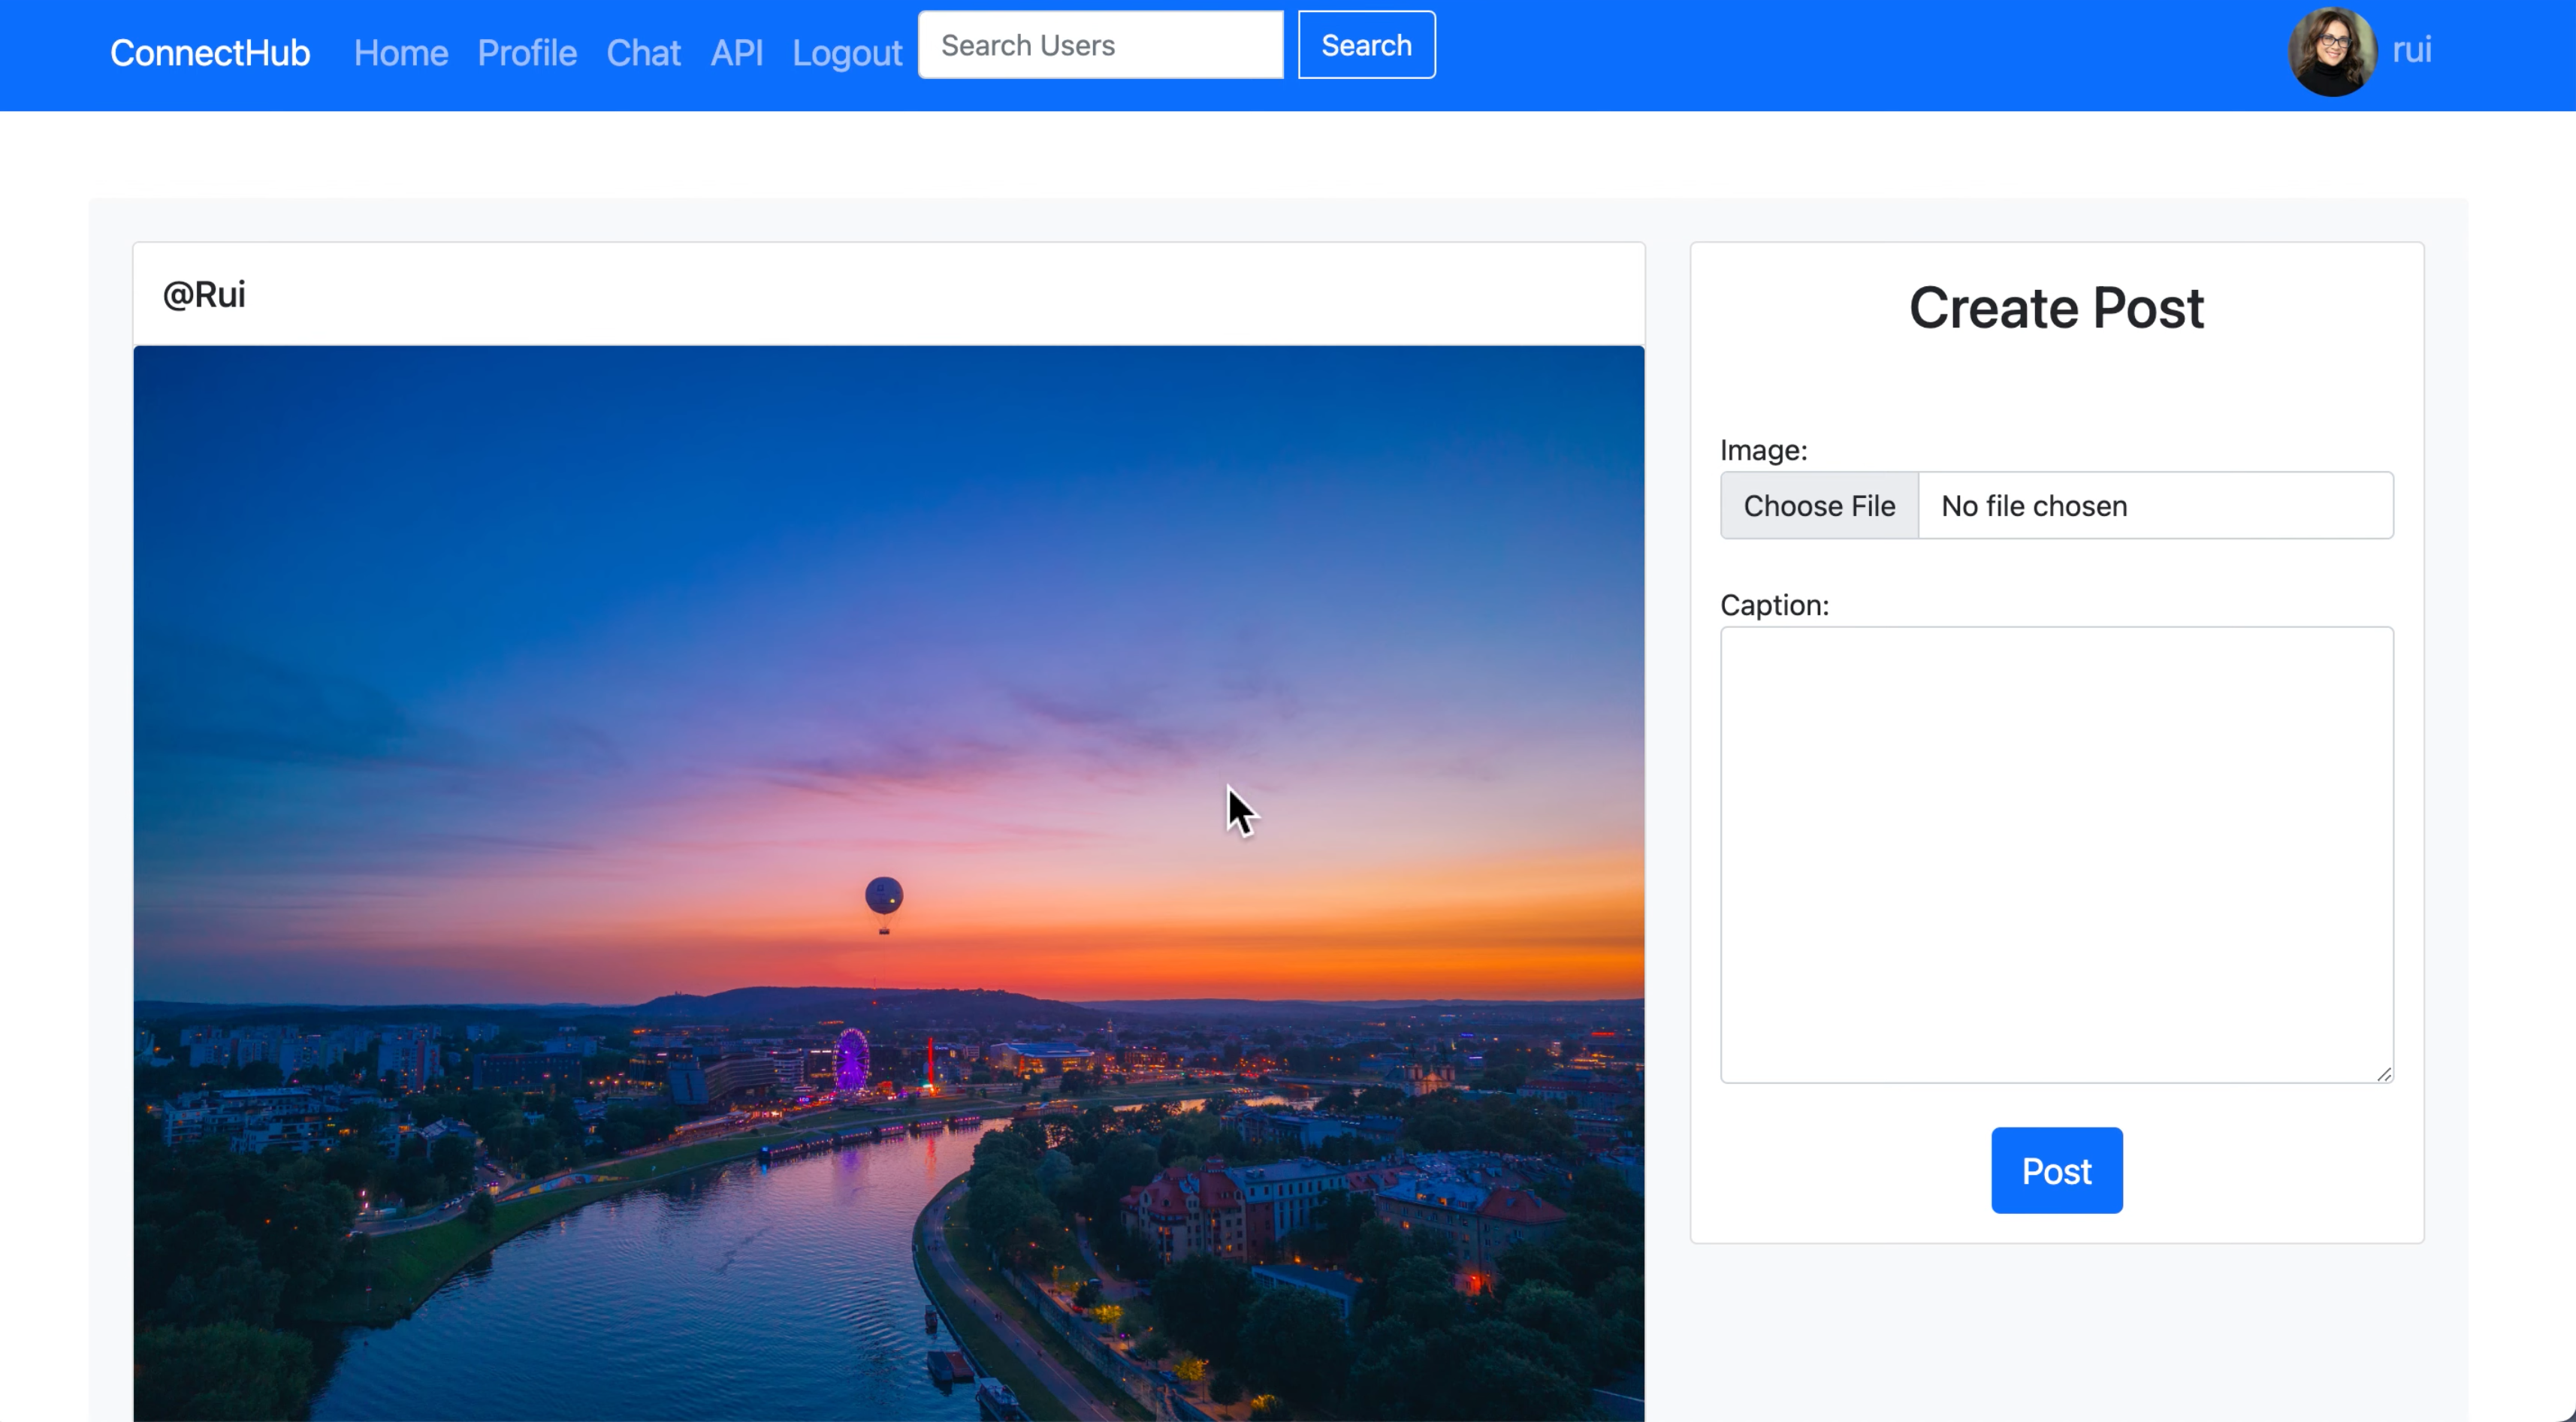This screenshot has width=2576, height=1422.
Task: Click the rui username in navbar
Action: pyautogui.click(x=2411, y=50)
